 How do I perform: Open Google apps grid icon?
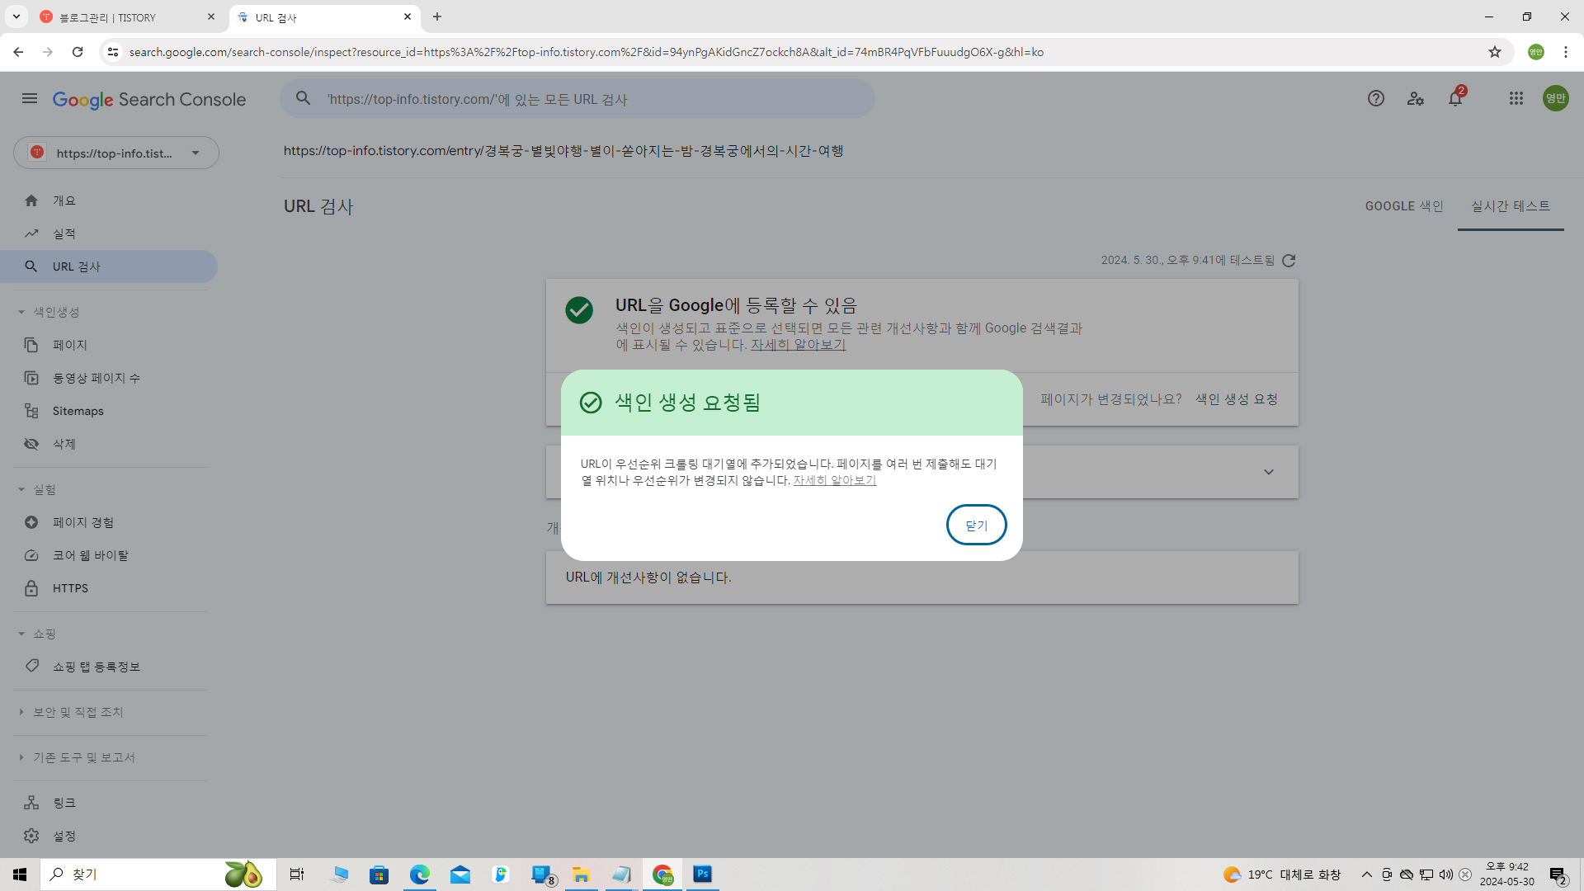pyautogui.click(x=1516, y=99)
